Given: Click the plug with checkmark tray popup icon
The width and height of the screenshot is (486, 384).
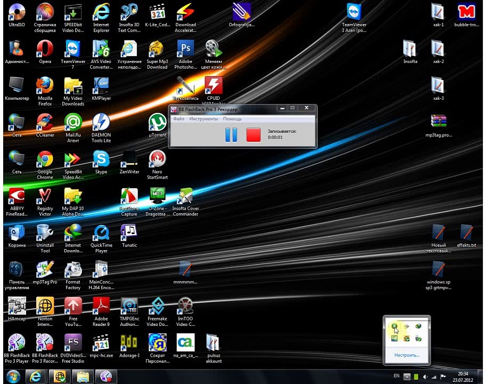Looking at the screenshot, I should point(418,338).
